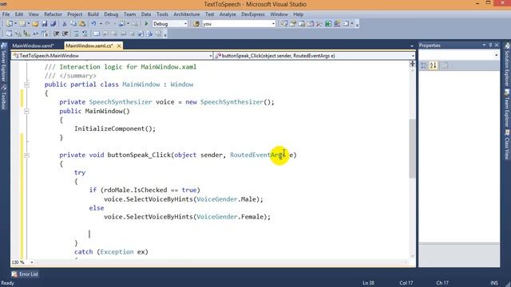Open the Architecture menu
The width and height of the screenshot is (511, 287).
coord(186,14)
